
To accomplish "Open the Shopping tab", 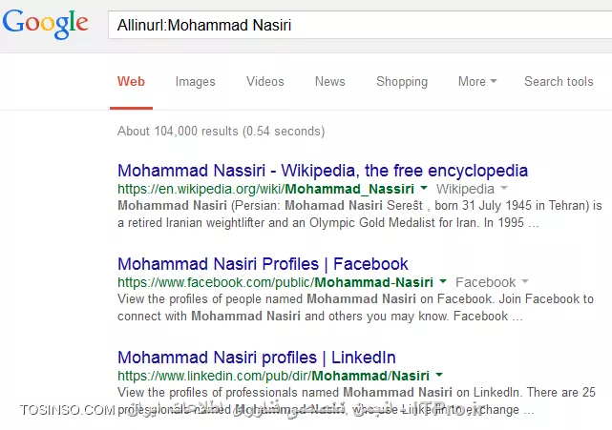I will coord(402,81).
